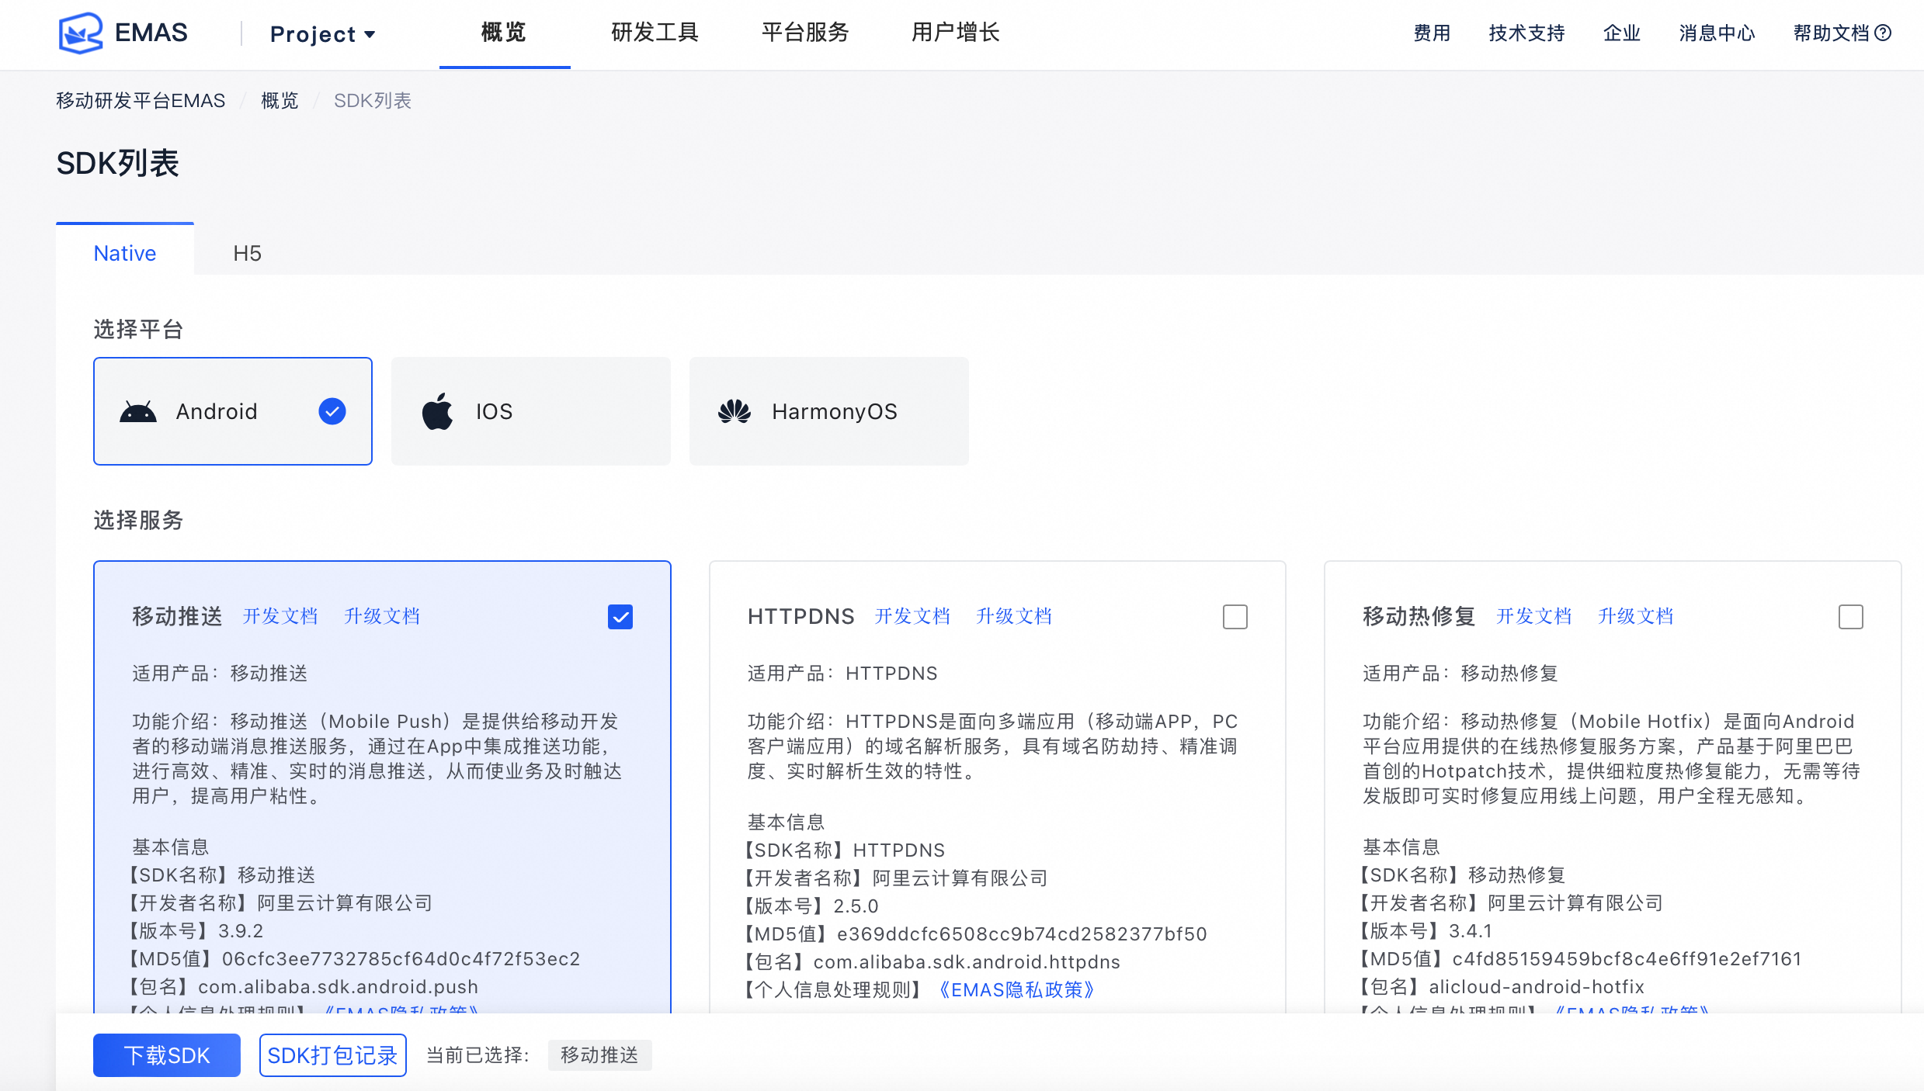
Task: Switch to the H5 tab
Action: [x=248, y=253]
